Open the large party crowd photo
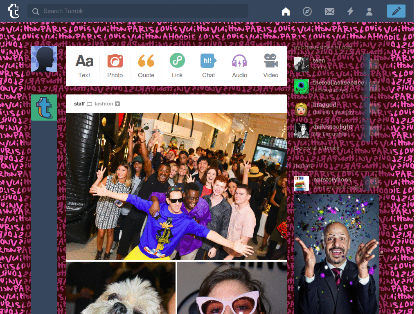 [176, 186]
